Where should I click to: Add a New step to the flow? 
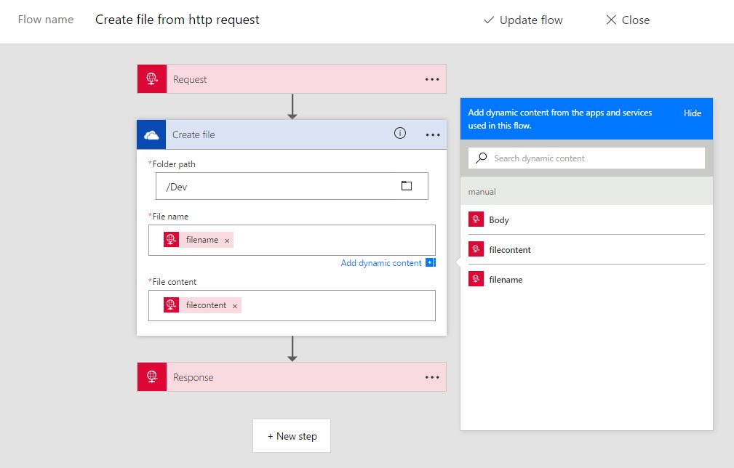292,436
